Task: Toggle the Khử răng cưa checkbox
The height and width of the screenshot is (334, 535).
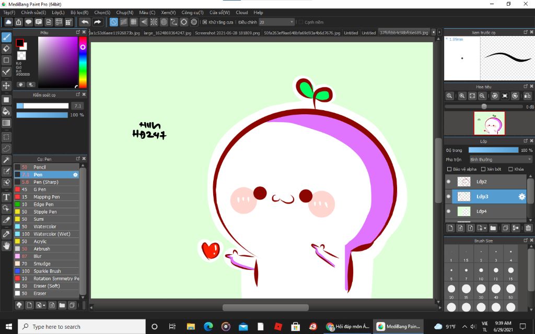Action: [x=205, y=22]
